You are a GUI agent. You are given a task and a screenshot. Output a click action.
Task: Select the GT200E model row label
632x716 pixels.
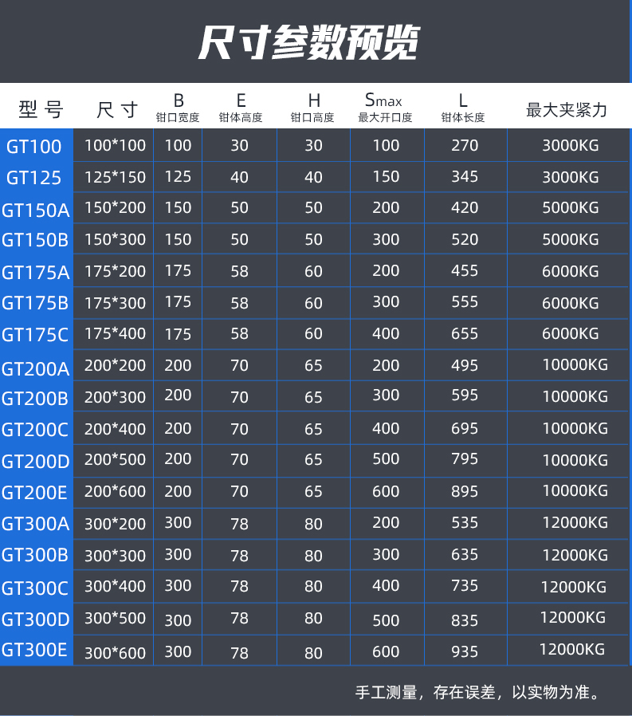36,493
